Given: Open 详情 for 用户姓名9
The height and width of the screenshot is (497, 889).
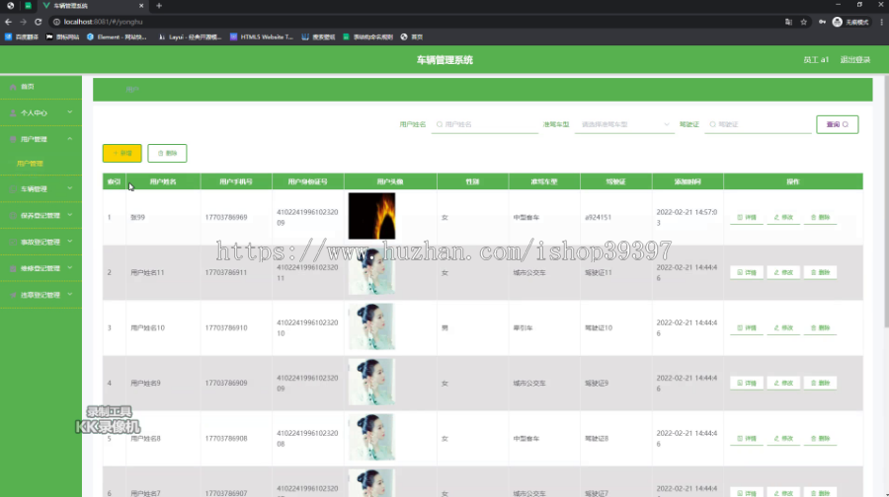Looking at the screenshot, I should pyautogui.click(x=747, y=384).
